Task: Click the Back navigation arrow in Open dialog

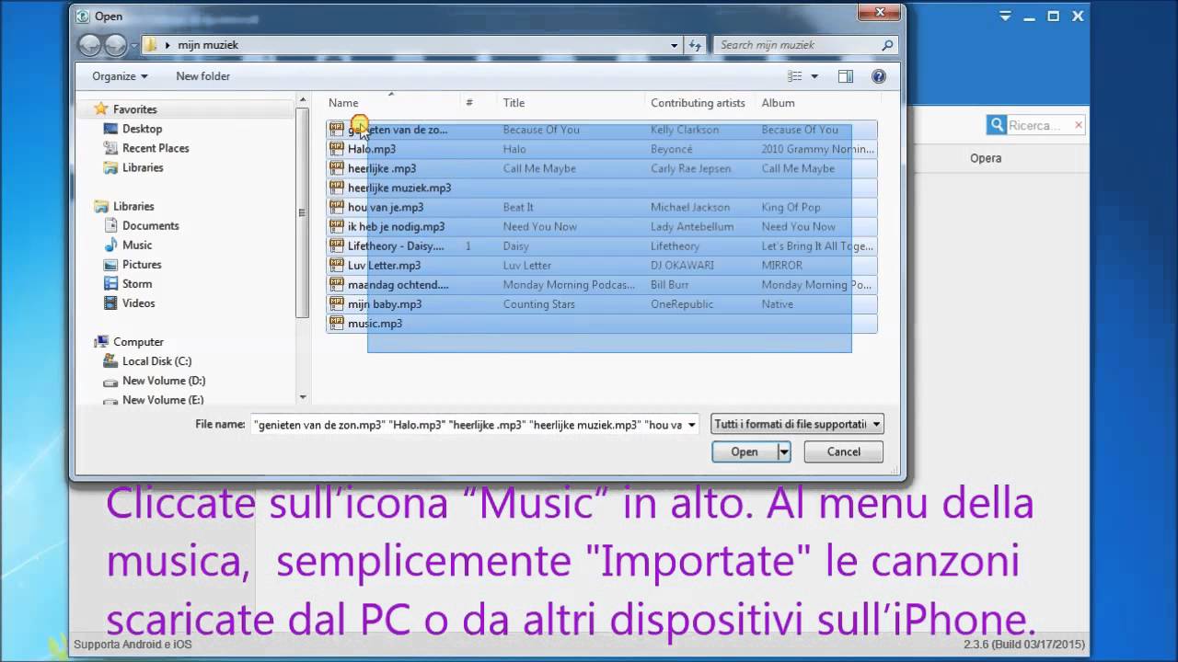Action: 89,44
